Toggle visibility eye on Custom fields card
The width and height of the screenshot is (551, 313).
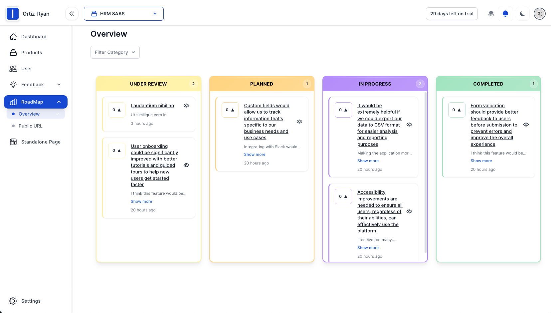pyautogui.click(x=299, y=122)
